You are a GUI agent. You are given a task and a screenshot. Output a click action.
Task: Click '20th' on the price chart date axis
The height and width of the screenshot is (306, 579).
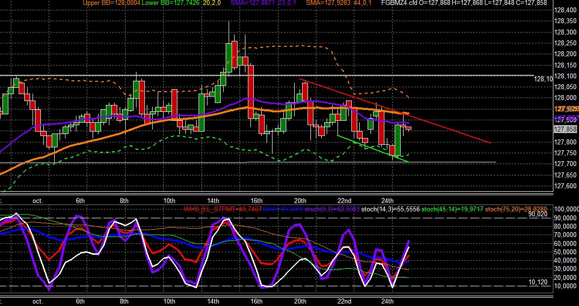[300, 201]
